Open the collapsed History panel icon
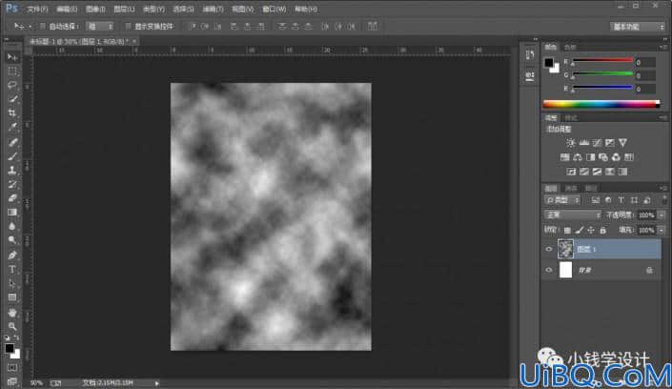The height and width of the screenshot is (389, 672). click(x=530, y=54)
